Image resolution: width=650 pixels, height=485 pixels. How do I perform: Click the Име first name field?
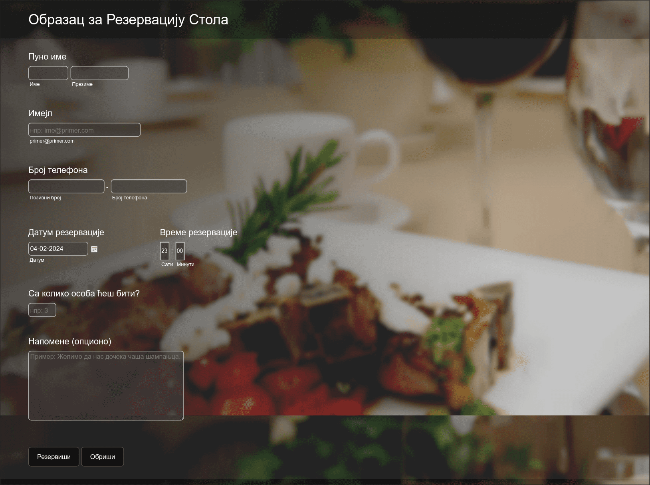pos(48,73)
